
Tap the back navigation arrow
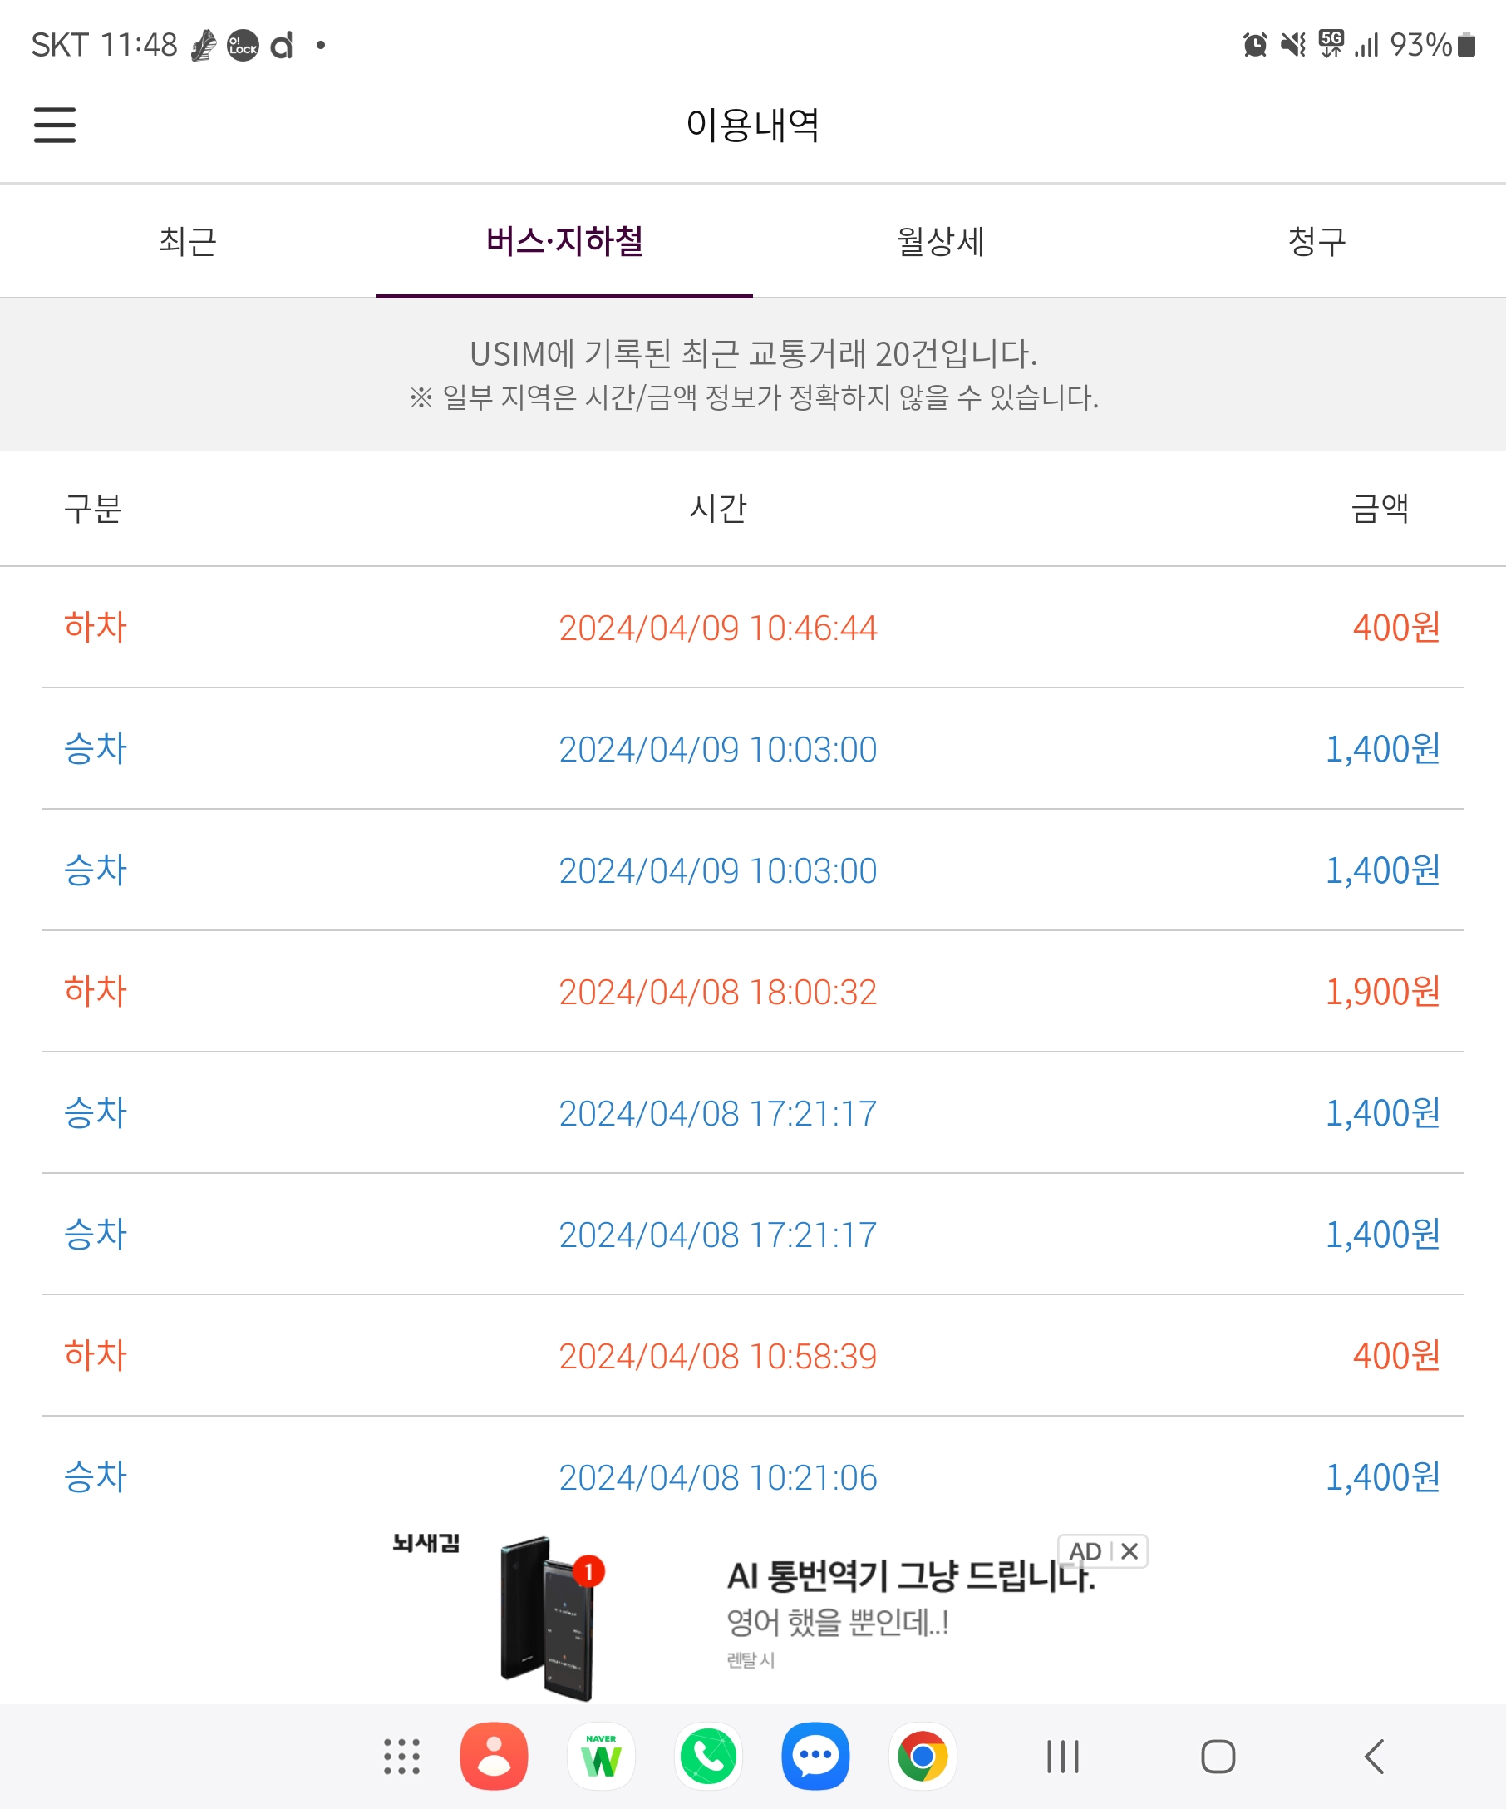pyautogui.click(x=1374, y=1757)
